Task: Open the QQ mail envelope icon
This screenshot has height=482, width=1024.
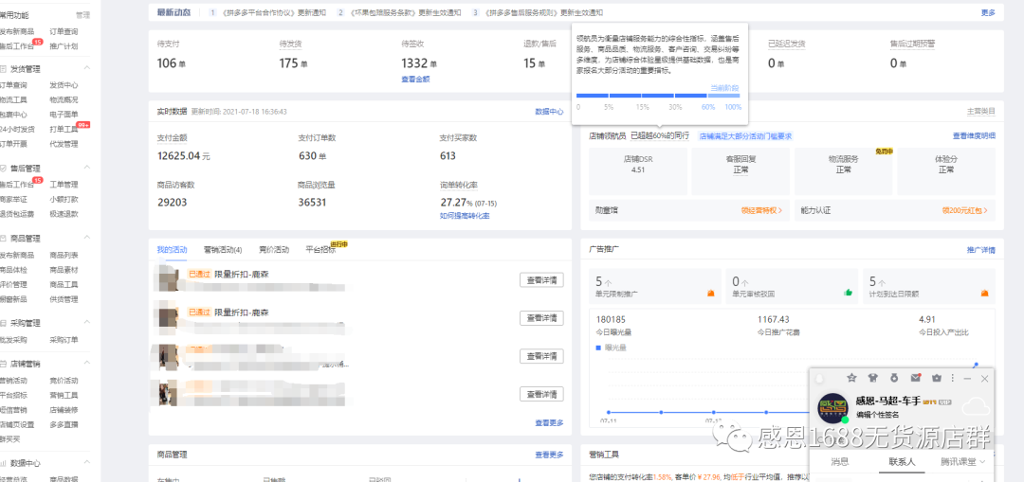Action: pos(916,378)
